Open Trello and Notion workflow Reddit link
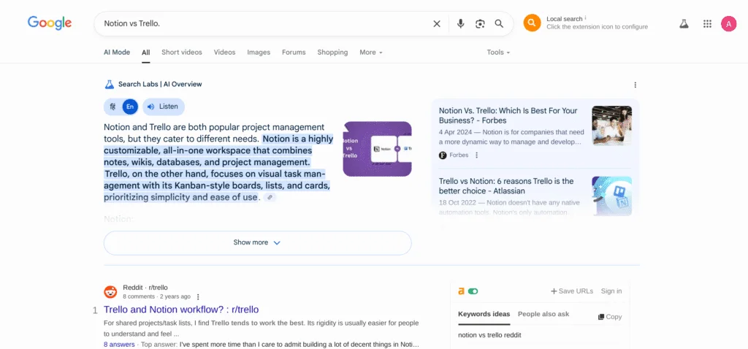Viewport: 748px width, 349px height. 181,310
